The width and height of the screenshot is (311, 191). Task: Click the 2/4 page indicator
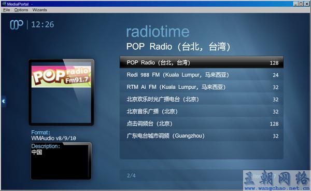point(131,175)
